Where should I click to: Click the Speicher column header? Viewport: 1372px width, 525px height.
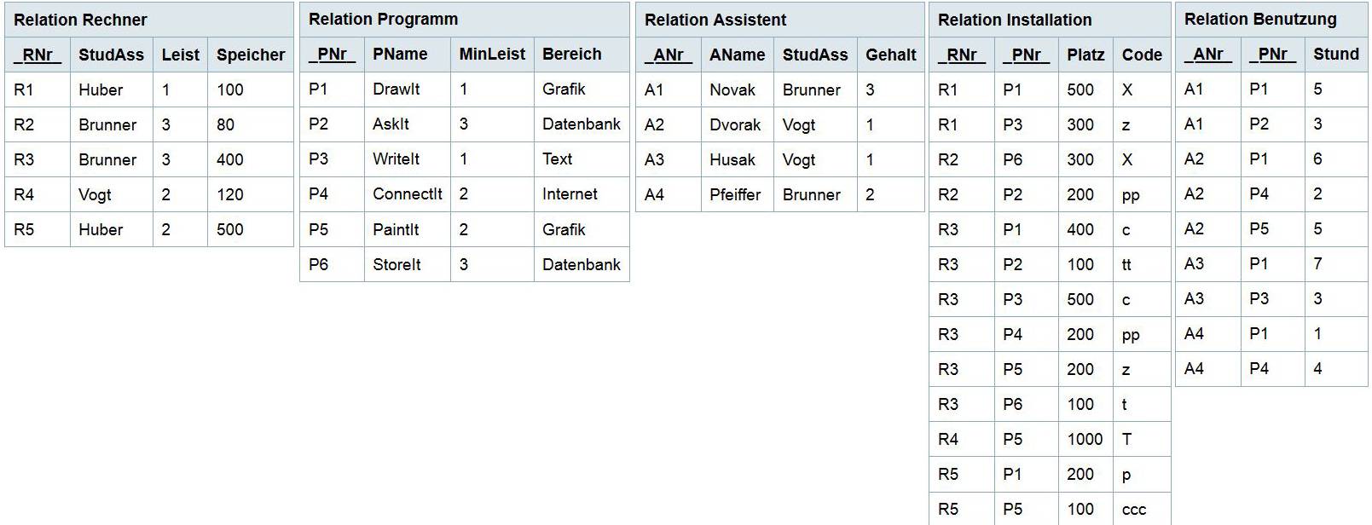(250, 55)
